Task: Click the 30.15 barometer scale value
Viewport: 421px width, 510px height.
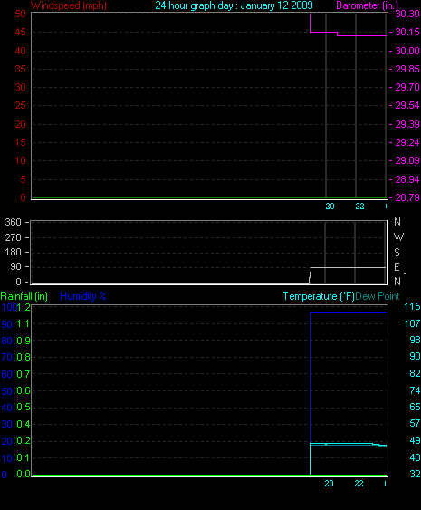Action: point(407,33)
